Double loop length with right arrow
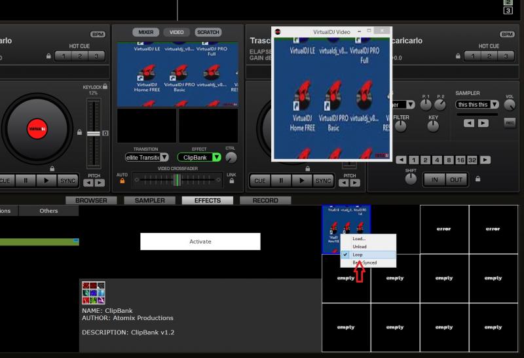This screenshot has height=358, width=524. [x=485, y=160]
